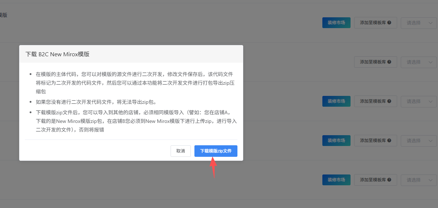
Task: Open 装修市场 in the bottom template row
Action: click(x=336, y=180)
